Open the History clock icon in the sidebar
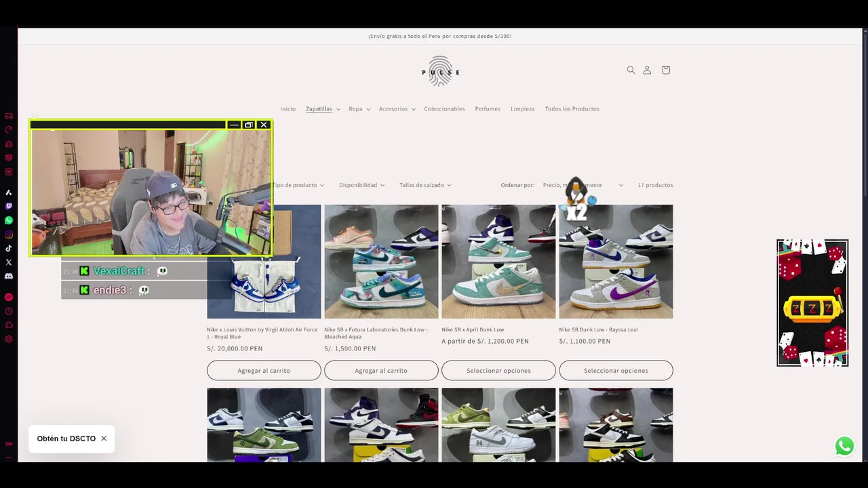 point(9,311)
